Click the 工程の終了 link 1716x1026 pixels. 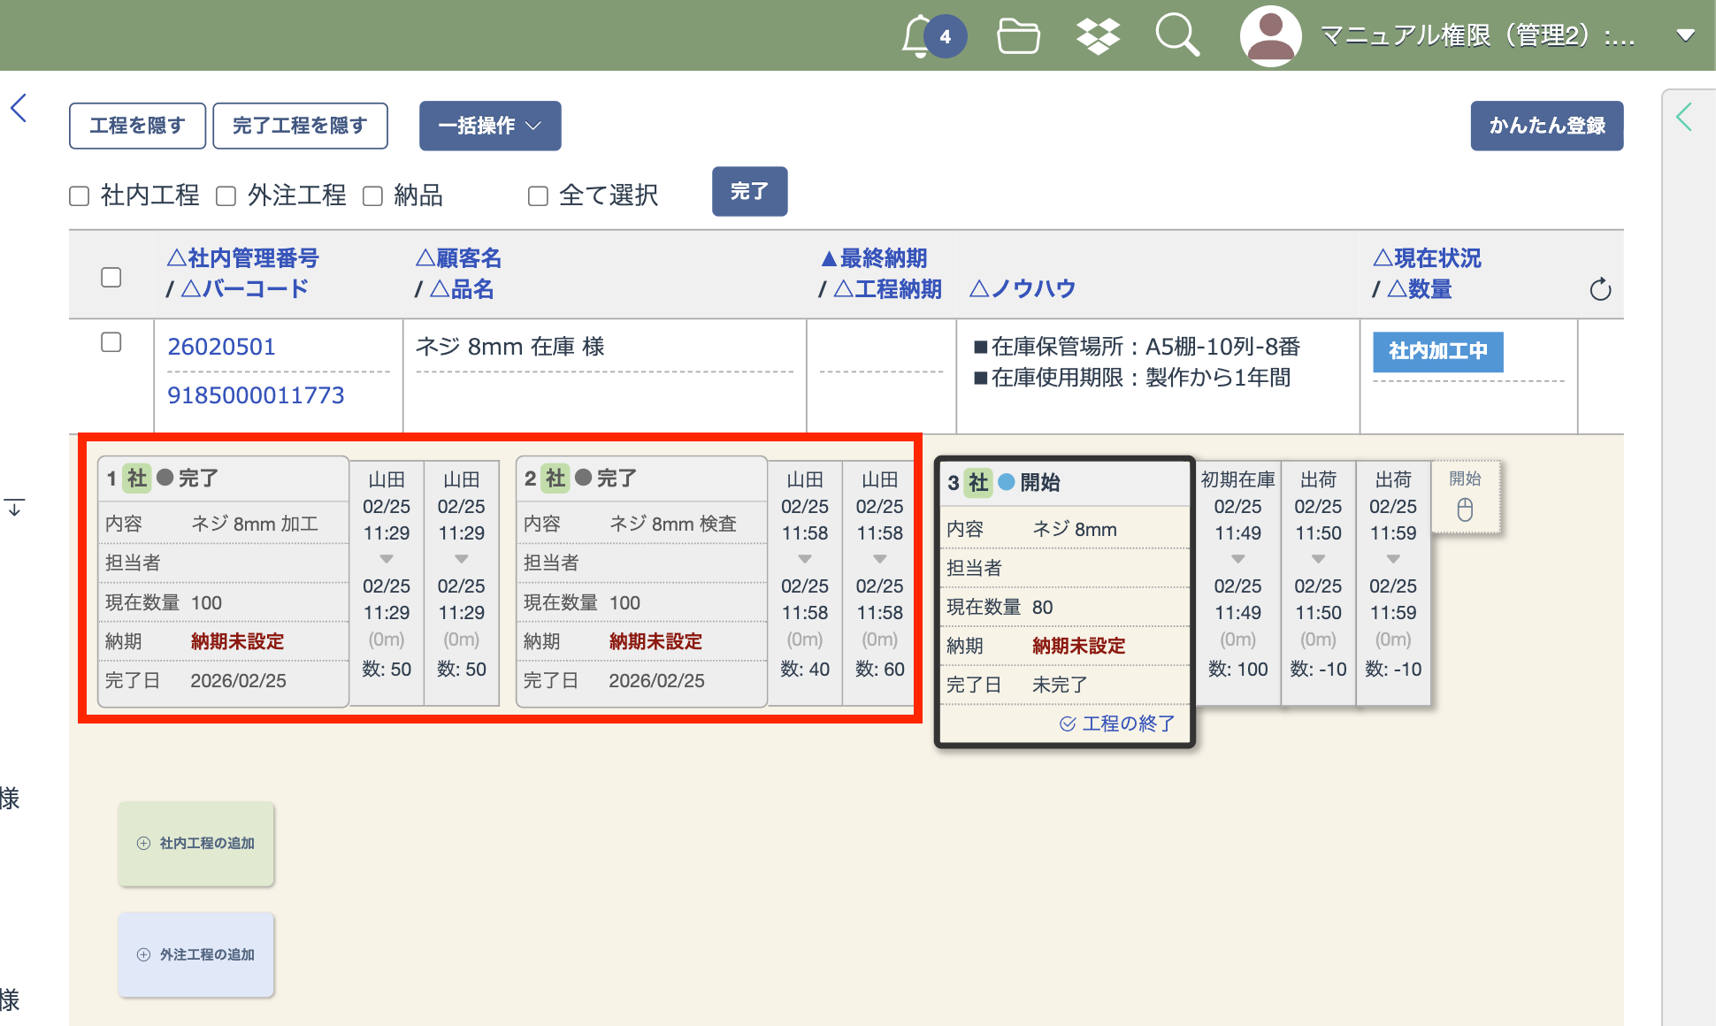(1117, 724)
